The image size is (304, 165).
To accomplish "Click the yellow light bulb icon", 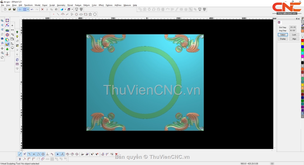I will [x=17, y=36].
